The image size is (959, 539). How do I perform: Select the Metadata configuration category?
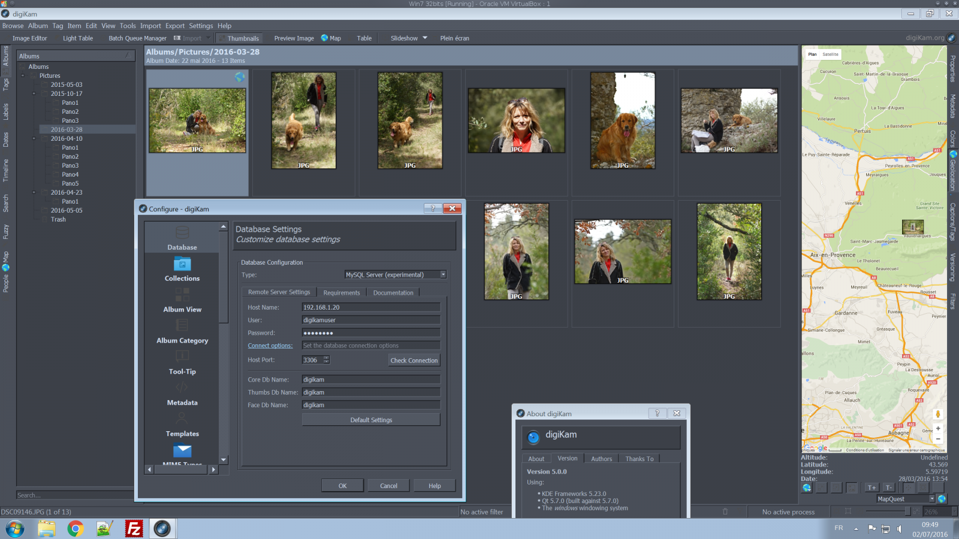click(x=182, y=395)
